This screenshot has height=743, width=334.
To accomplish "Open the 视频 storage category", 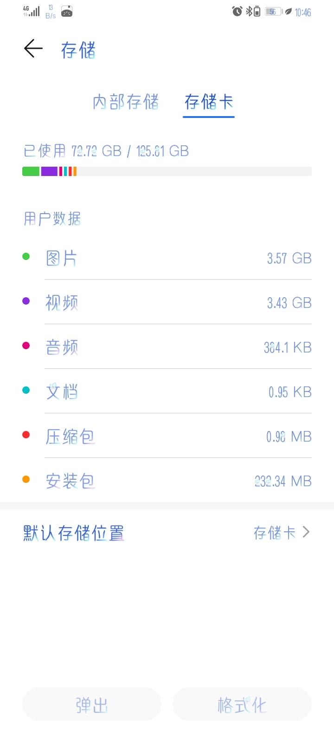I will 167,302.
